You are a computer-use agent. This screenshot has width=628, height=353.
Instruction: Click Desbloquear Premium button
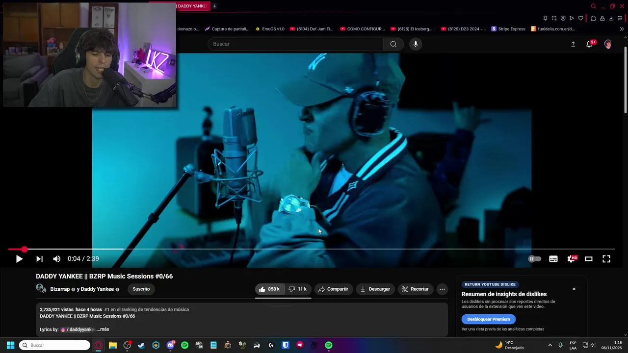pos(488,319)
